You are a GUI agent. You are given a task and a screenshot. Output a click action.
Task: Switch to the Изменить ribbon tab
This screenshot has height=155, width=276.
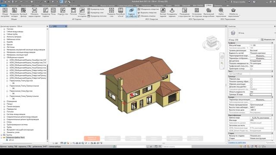click(x=218, y=6)
